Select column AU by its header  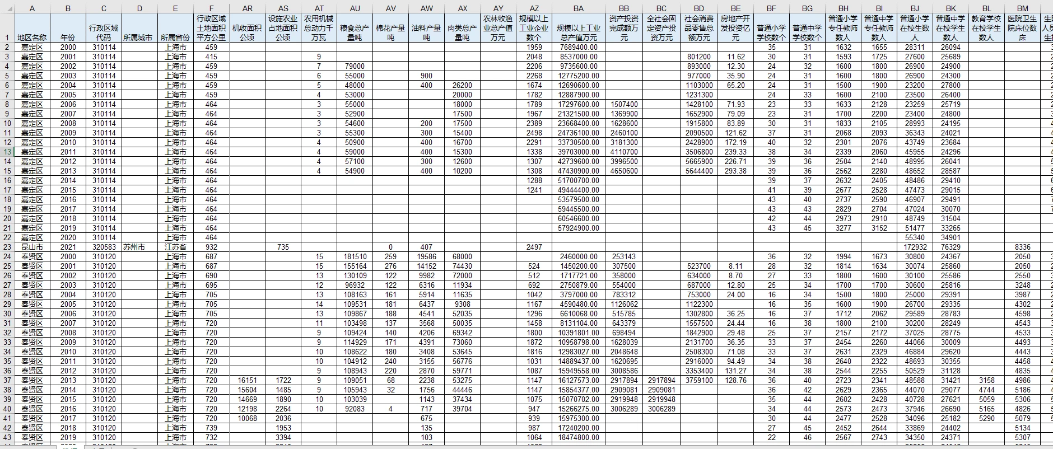pyautogui.click(x=355, y=8)
